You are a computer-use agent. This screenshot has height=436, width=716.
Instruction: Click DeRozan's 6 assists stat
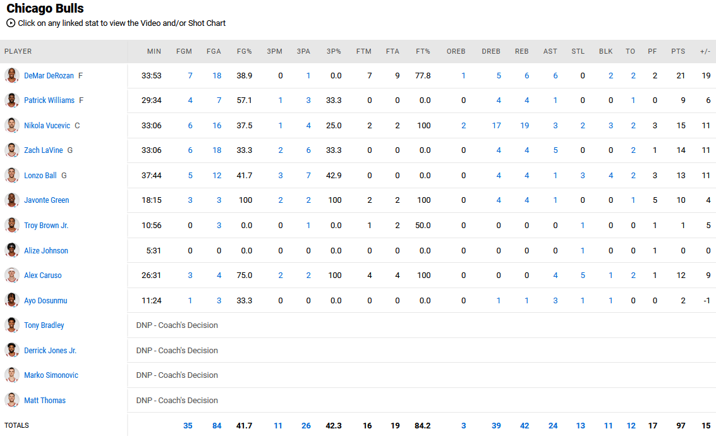click(x=555, y=75)
